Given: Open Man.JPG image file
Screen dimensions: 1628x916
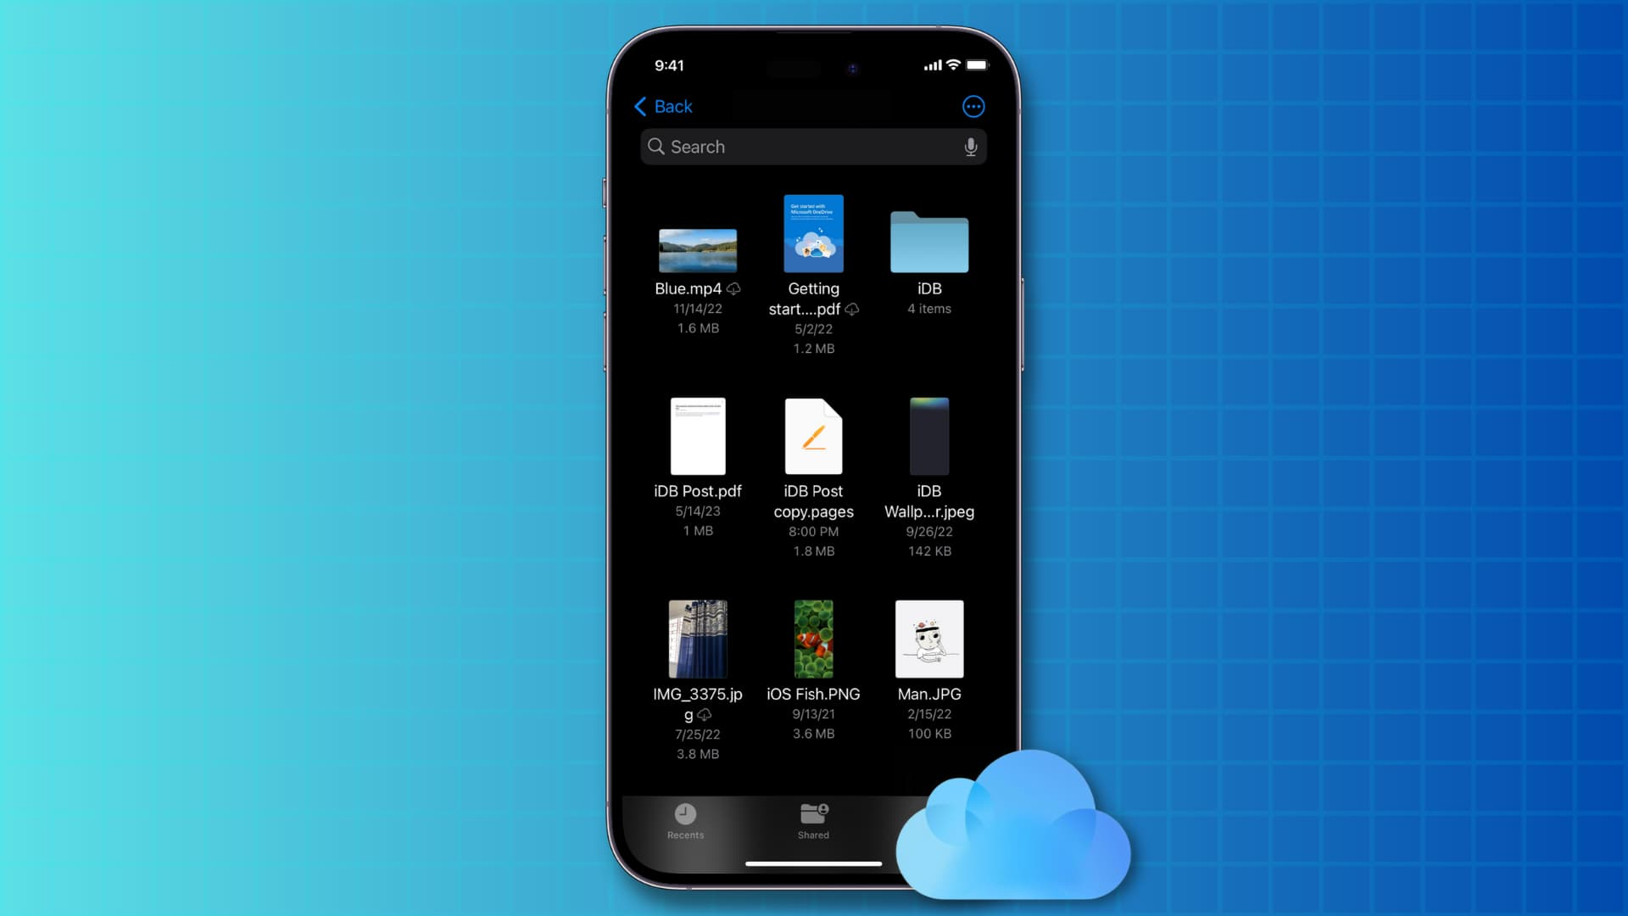Looking at the screenshot, I should (x=929, y=639).
